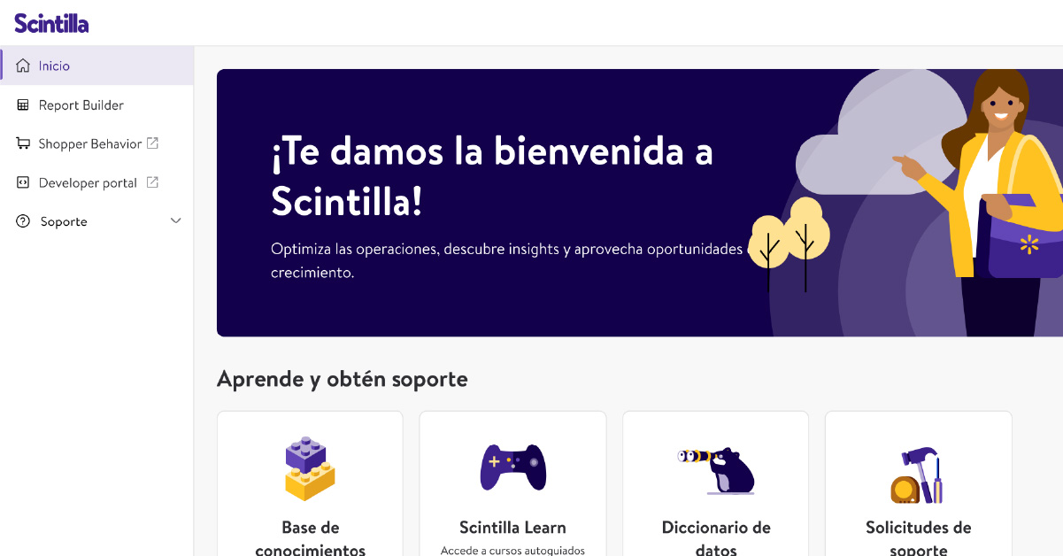Expand the Soporte menu chevron
This screenshot has height=556, width=1063.
coord(175,220)
